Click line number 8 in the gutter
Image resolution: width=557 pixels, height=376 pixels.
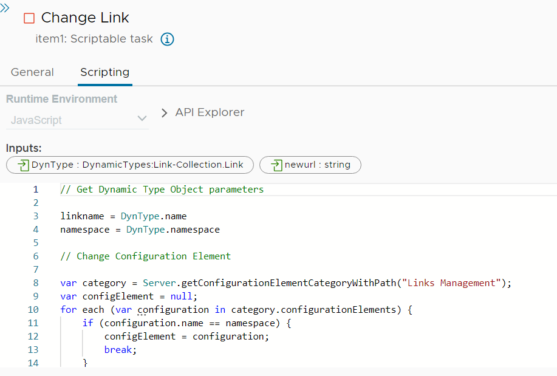(x=35, y=282)
